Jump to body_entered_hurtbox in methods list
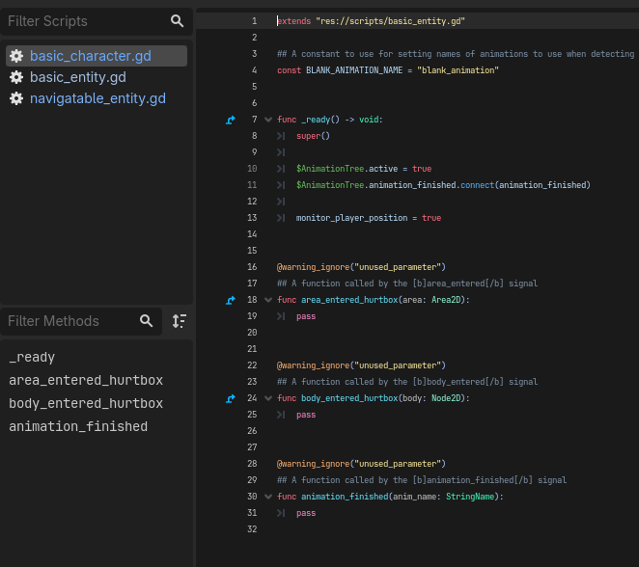 click(x=86, y=403)
